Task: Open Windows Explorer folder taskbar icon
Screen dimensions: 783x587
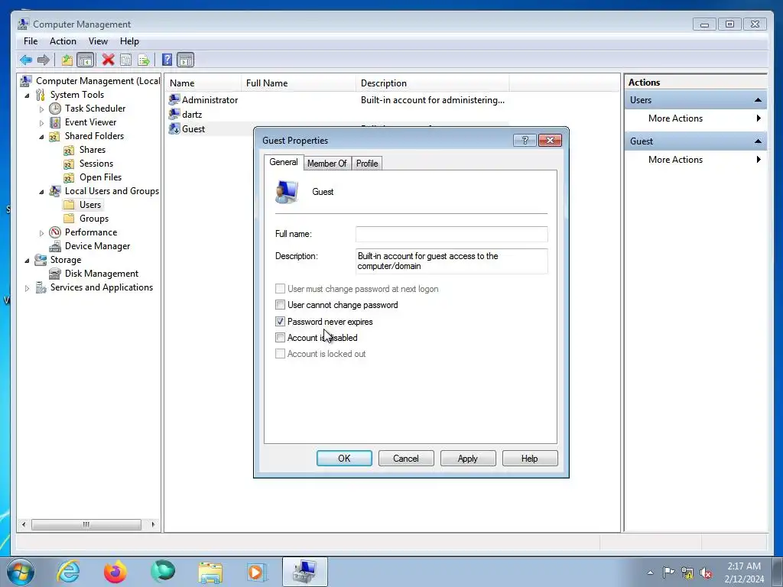Action: (210, 572)
